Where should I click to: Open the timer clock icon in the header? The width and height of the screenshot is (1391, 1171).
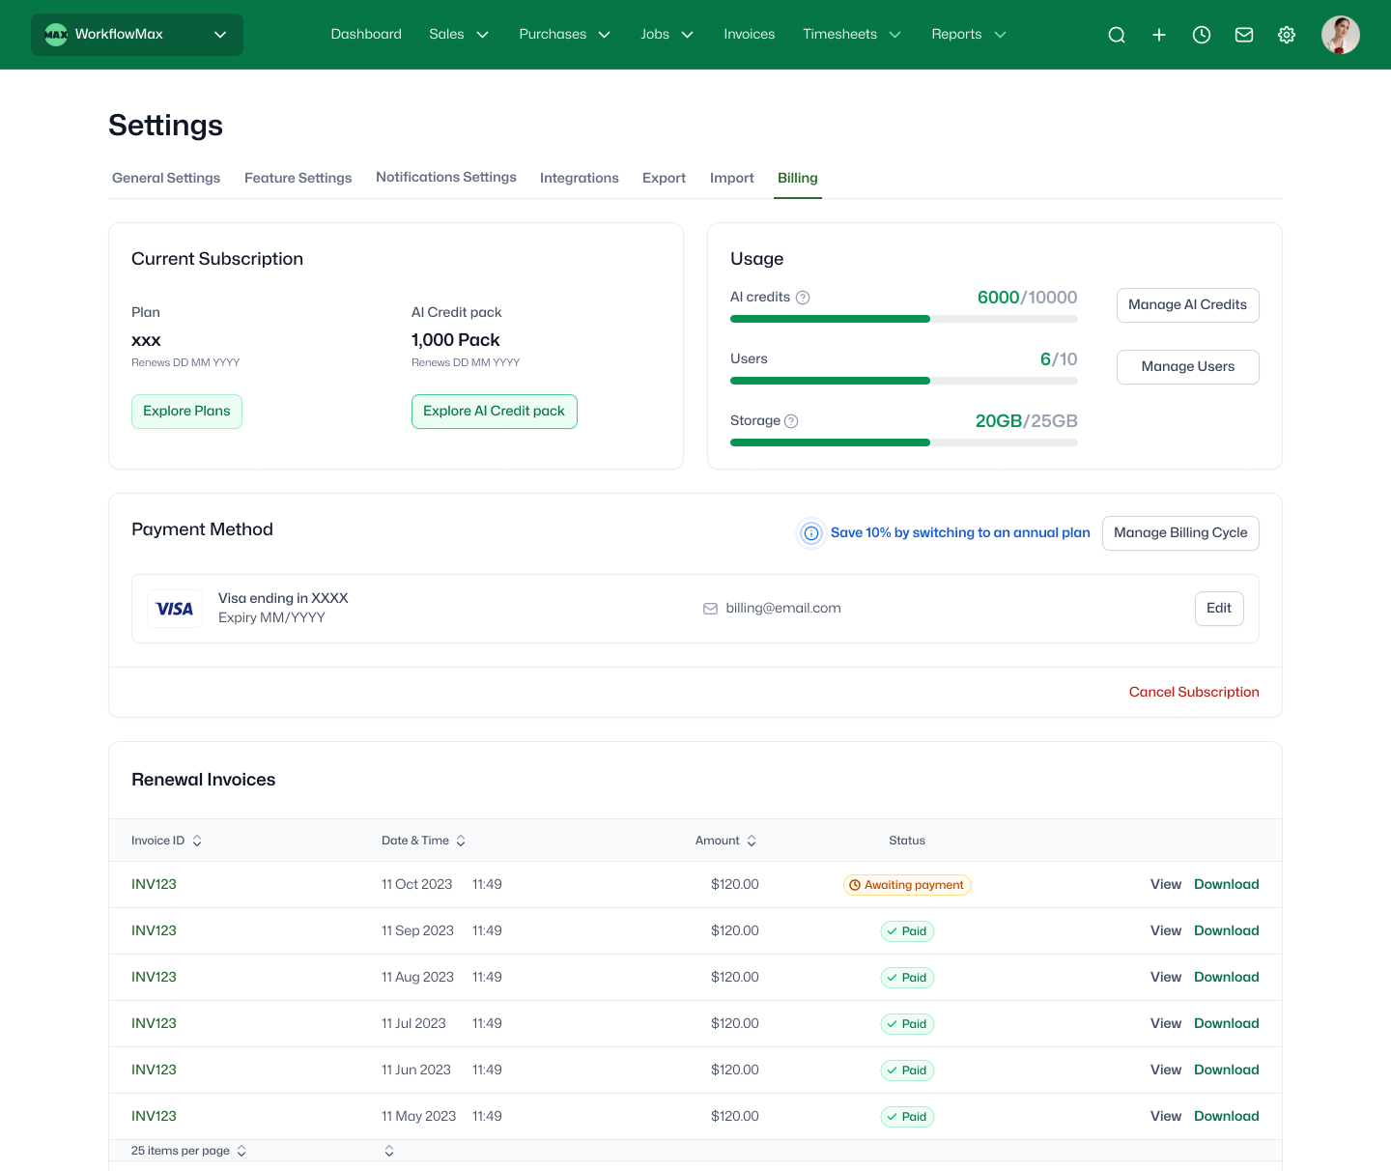(x=1202, y=35)
